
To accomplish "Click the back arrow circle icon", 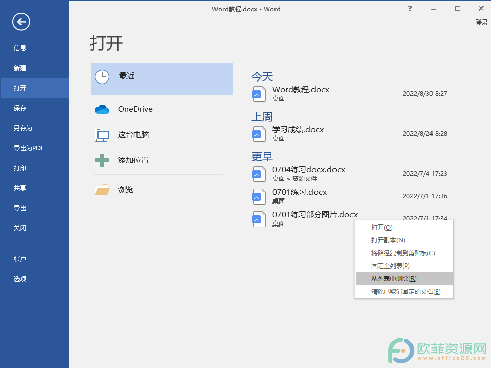I will (x=21, y=22).
